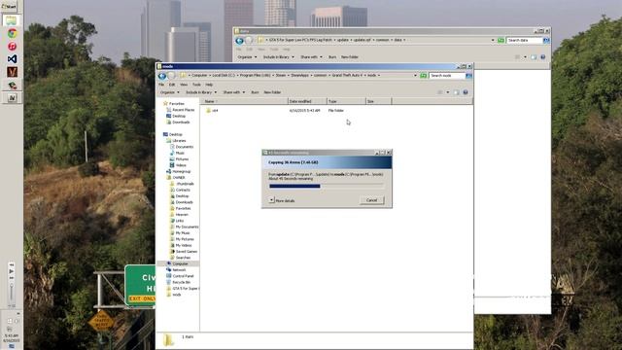This screenshot has width=622, height=350.
Task: Click the copy progress bar
Action: [x=327, y=186]
